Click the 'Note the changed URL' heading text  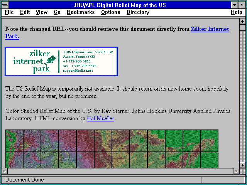click(35, 29)
